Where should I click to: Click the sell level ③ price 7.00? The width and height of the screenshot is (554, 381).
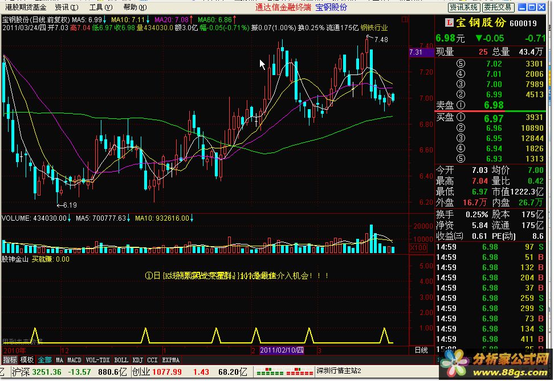(x=494, y=84)
